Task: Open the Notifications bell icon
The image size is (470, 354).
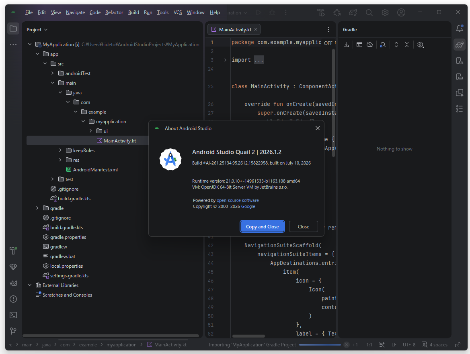Action: coord(460,28)
